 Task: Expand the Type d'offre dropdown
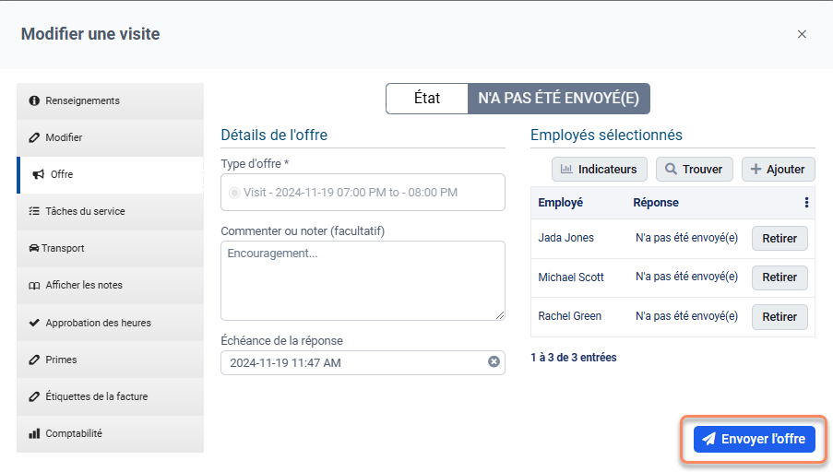363,193
